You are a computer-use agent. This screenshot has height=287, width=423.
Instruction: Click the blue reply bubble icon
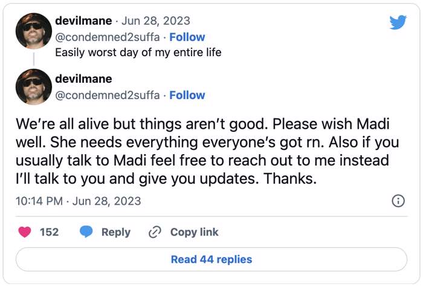[86, 232]
